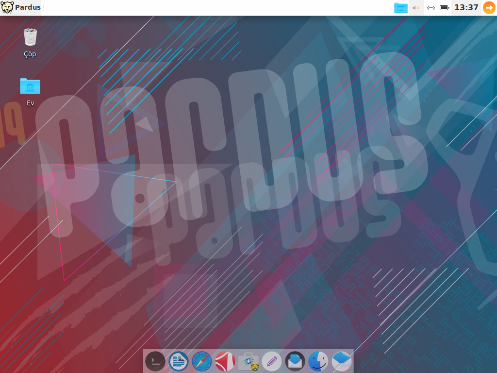Launch the compass web browser in dock
Image resolution: width=497 pixels, height=373 pixels.
click(202, 361)
